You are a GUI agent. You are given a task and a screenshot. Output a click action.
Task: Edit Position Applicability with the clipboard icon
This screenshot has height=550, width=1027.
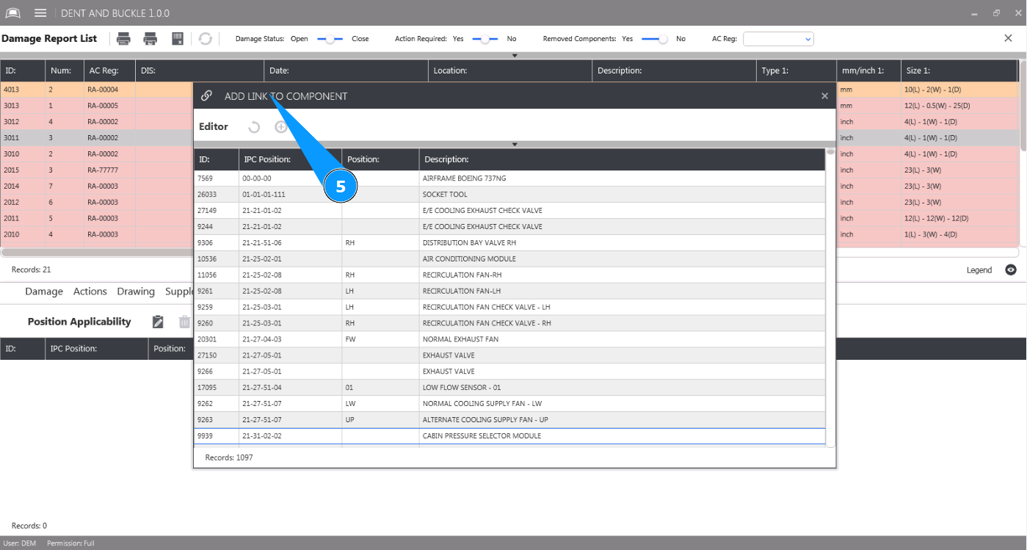(x=158, y=322)
